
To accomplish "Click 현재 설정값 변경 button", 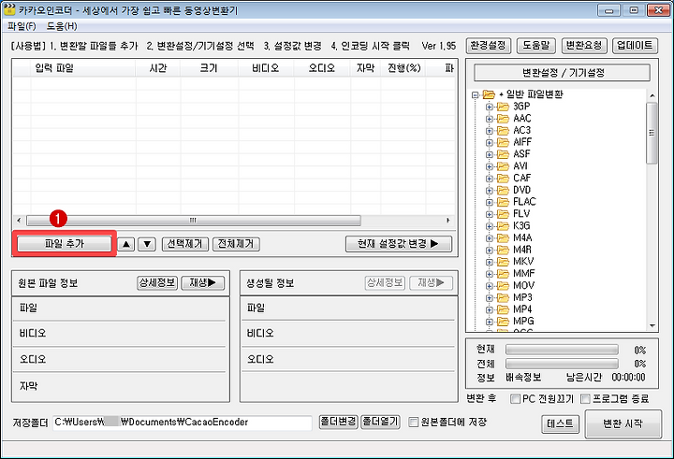I will [x=399, y=244].
